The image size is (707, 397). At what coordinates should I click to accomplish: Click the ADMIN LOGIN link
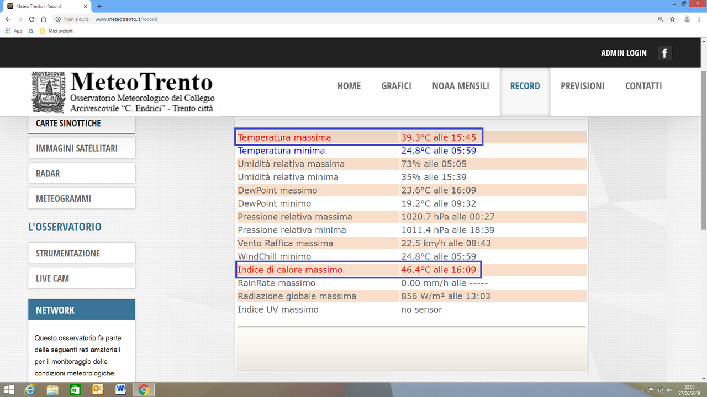[x=624, y=53]
